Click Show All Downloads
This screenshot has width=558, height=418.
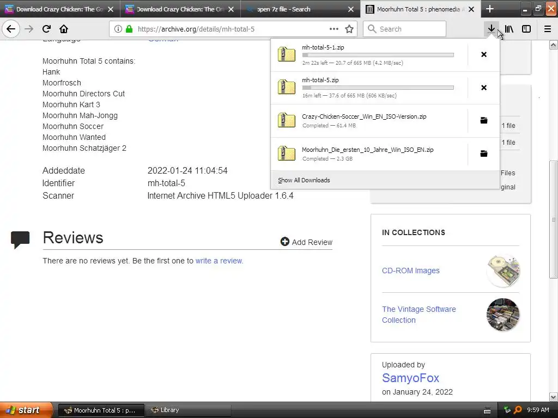pyautogui.click(x=304, y=180)
